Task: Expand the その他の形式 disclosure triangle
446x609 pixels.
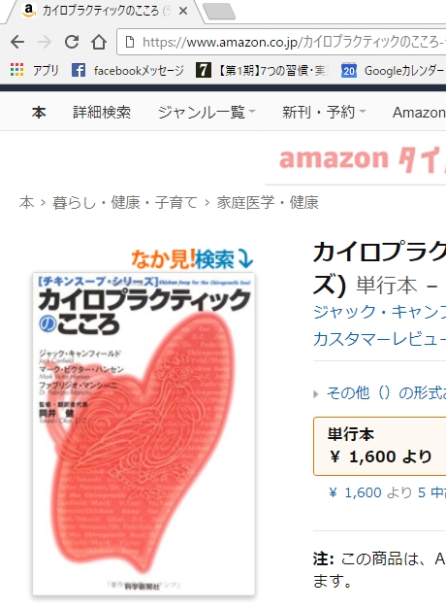Action: point(316,393)
